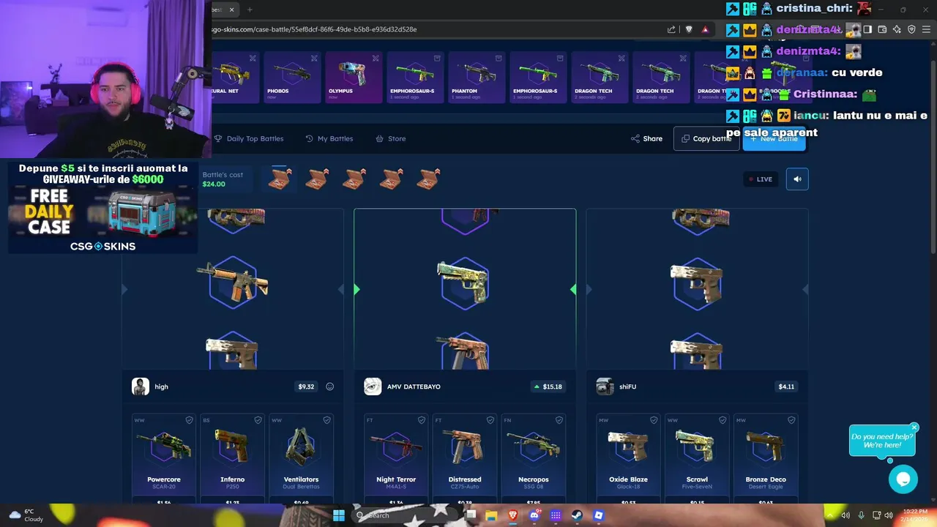Open the PHANTOM live drop card

coord(477,77)
